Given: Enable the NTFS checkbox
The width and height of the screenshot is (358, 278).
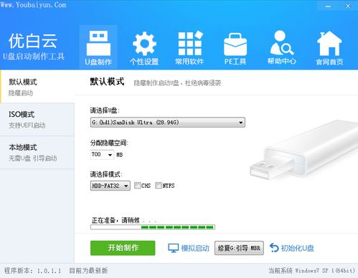Looking at the screenshot, I should (x=158, y=186).
